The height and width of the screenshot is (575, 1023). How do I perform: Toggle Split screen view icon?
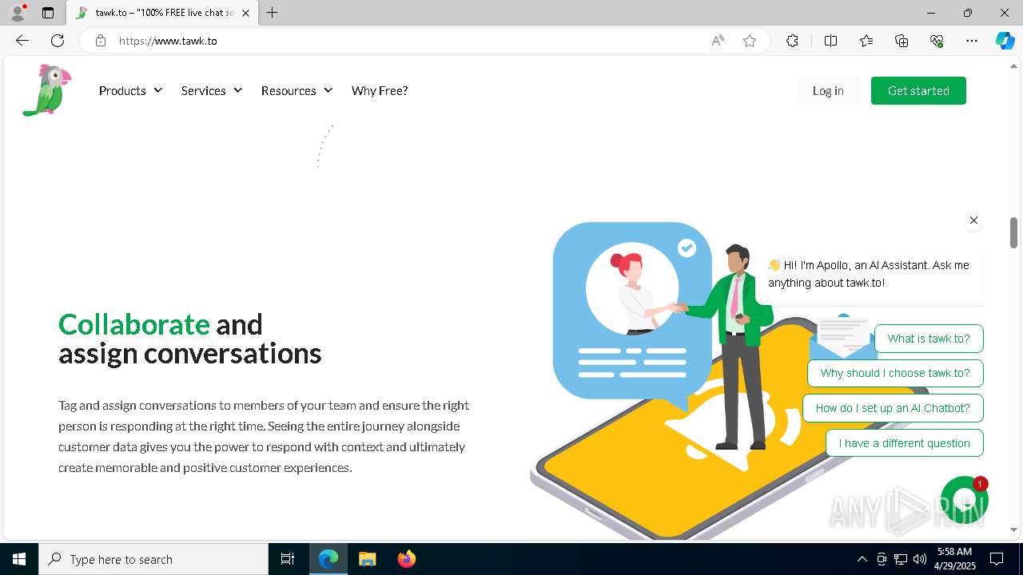(830, 41)
